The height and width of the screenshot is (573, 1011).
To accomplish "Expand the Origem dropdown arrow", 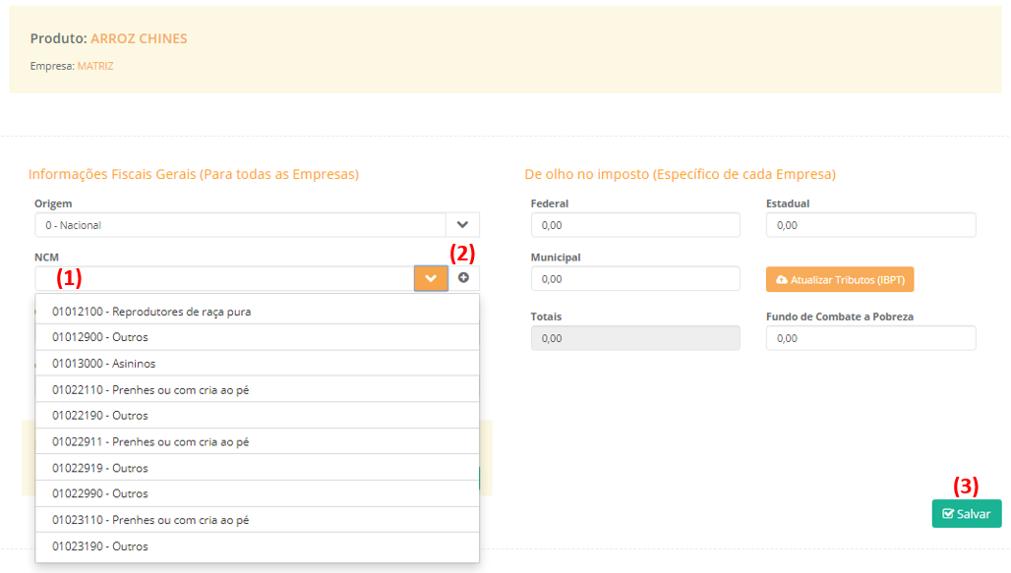I will coord(462,225).
